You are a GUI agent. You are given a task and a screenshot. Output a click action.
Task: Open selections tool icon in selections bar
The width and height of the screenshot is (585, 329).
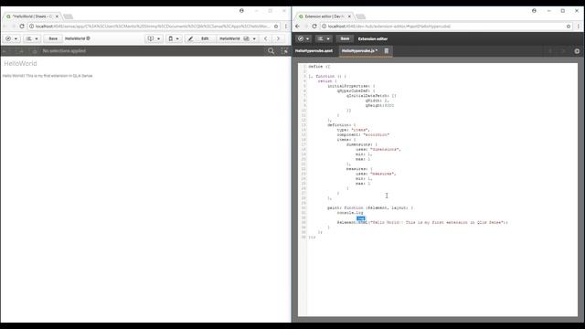coord(284,51)
